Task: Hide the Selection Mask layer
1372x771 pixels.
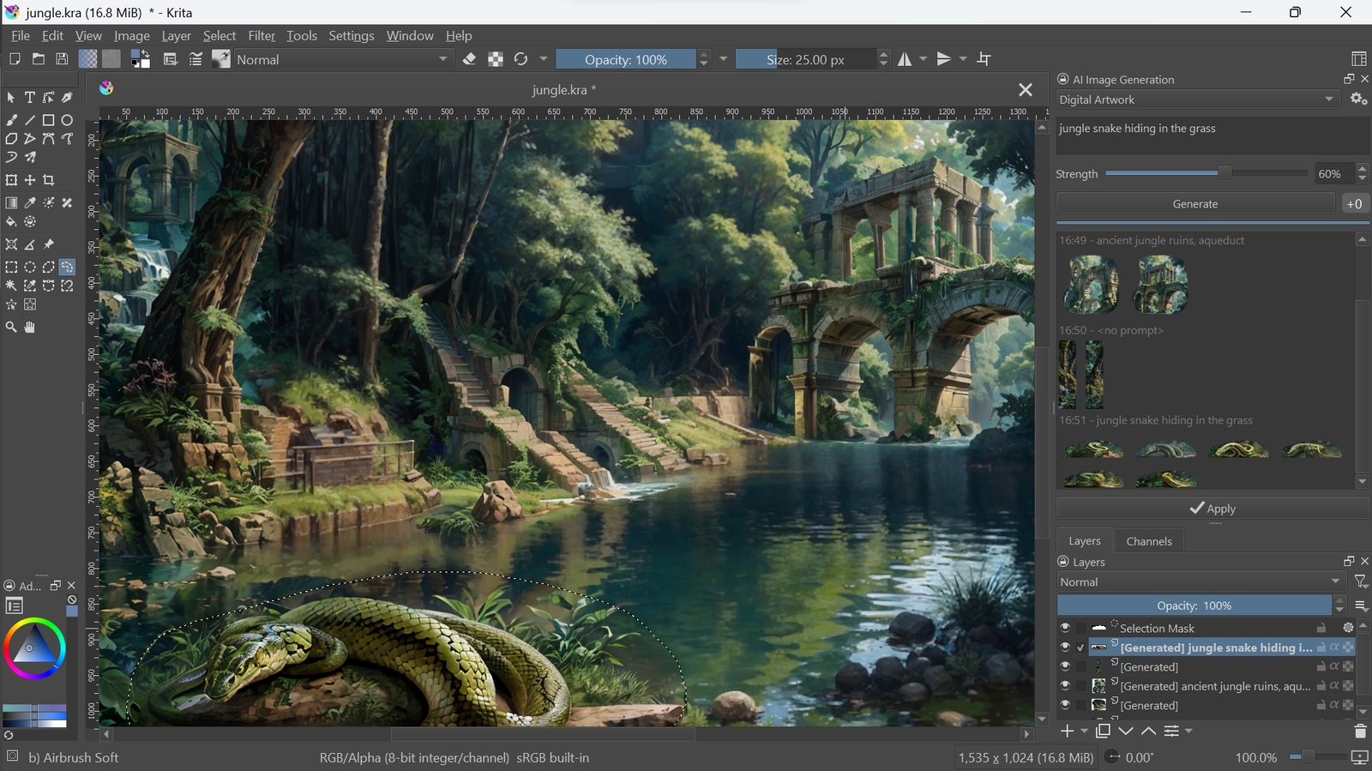Action: (x=1065, y=629)
